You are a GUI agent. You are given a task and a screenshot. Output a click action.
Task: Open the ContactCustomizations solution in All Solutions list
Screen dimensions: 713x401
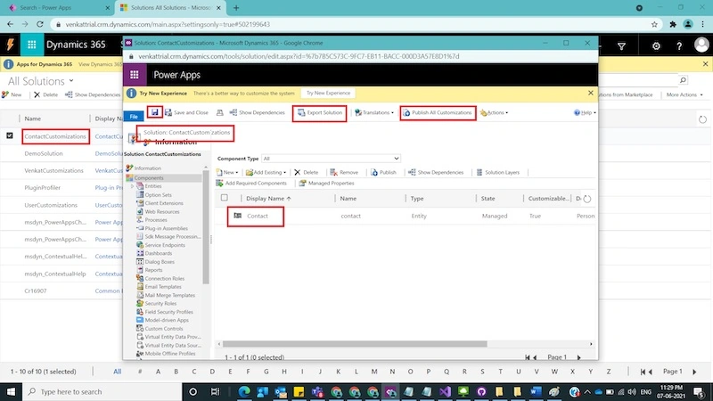(x=55, y=136)
